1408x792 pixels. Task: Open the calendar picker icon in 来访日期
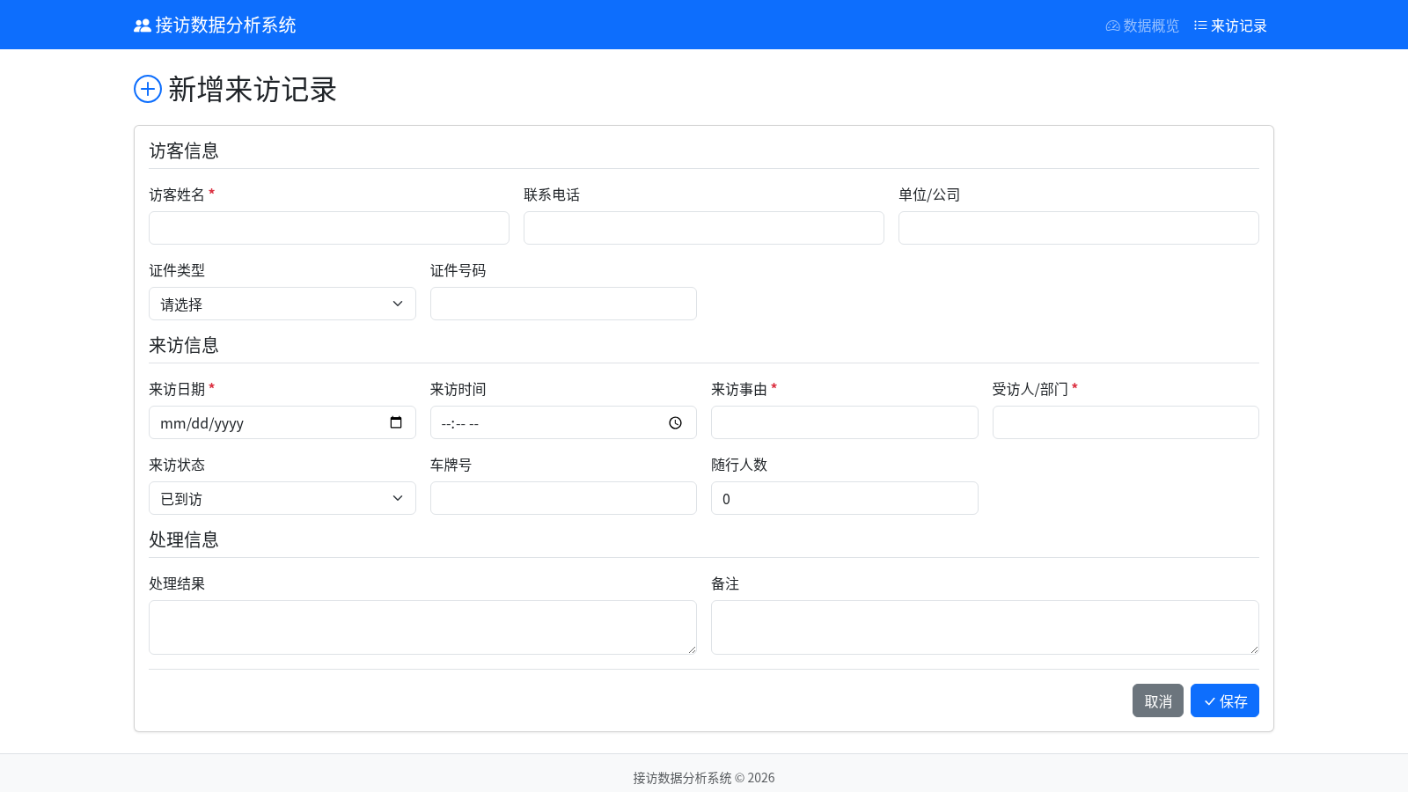(x=396, y=422)
